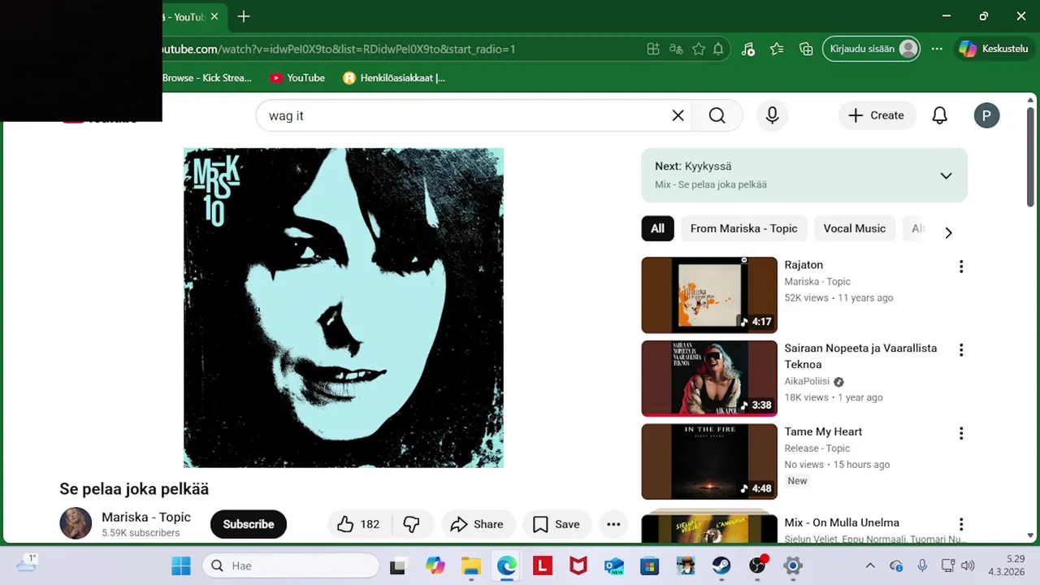
Task: Add this page to favorites star
Action: click(x=698, y=49)
